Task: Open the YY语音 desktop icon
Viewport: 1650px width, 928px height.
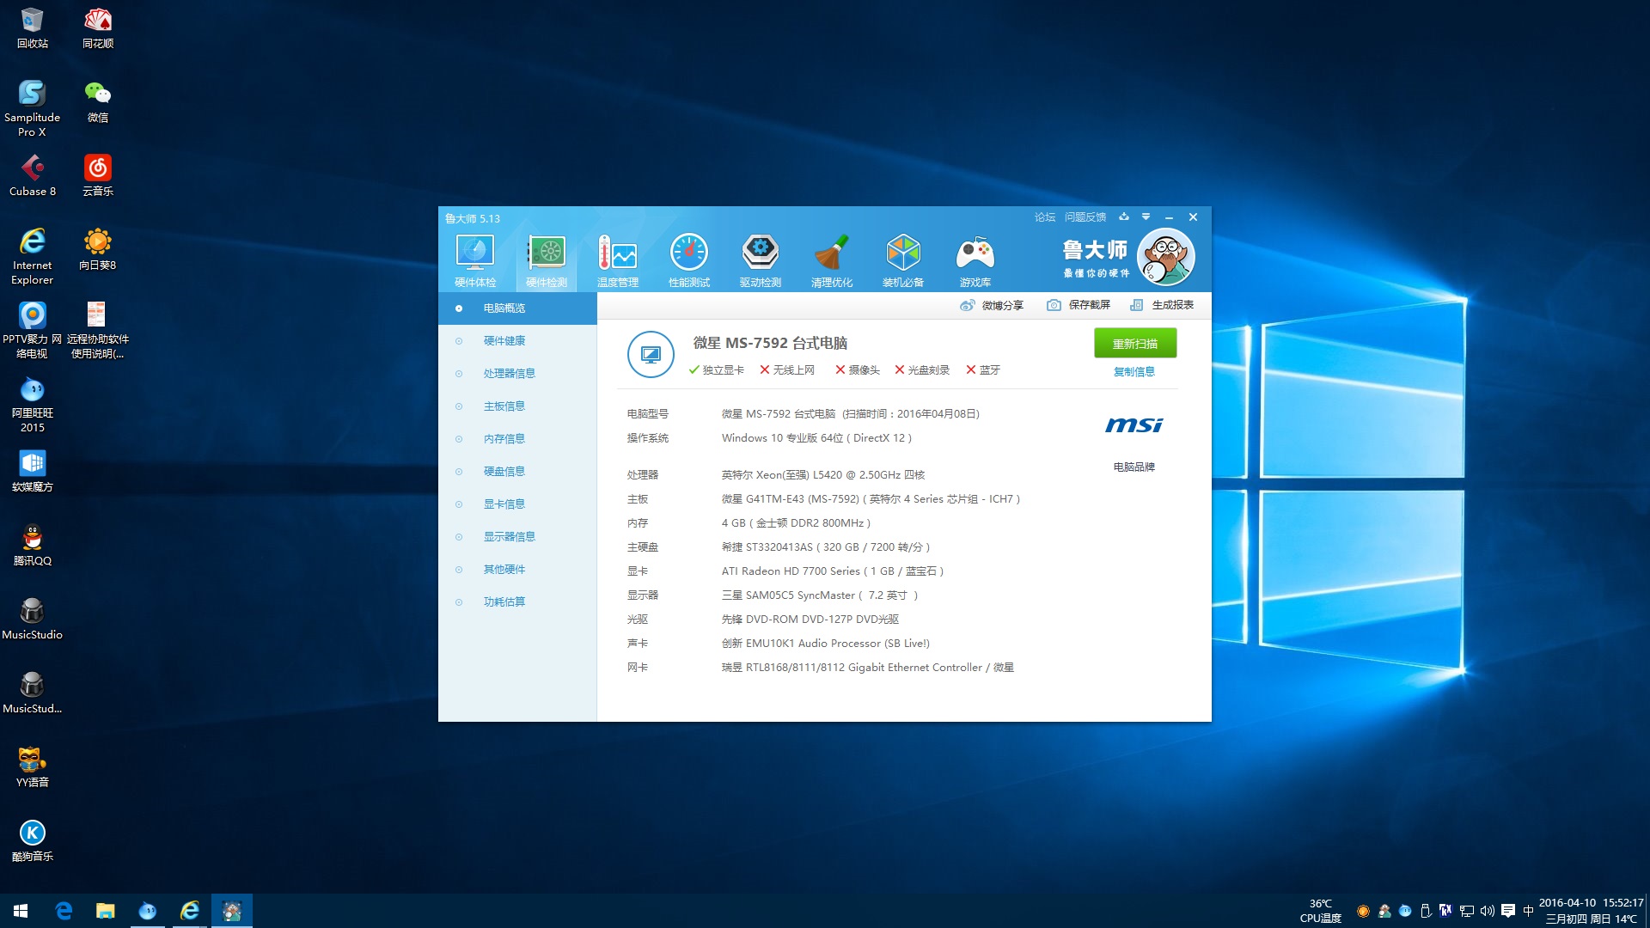Action: [x=33, y=767]
